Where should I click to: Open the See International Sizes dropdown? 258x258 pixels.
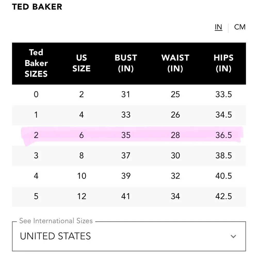(129, 236)
